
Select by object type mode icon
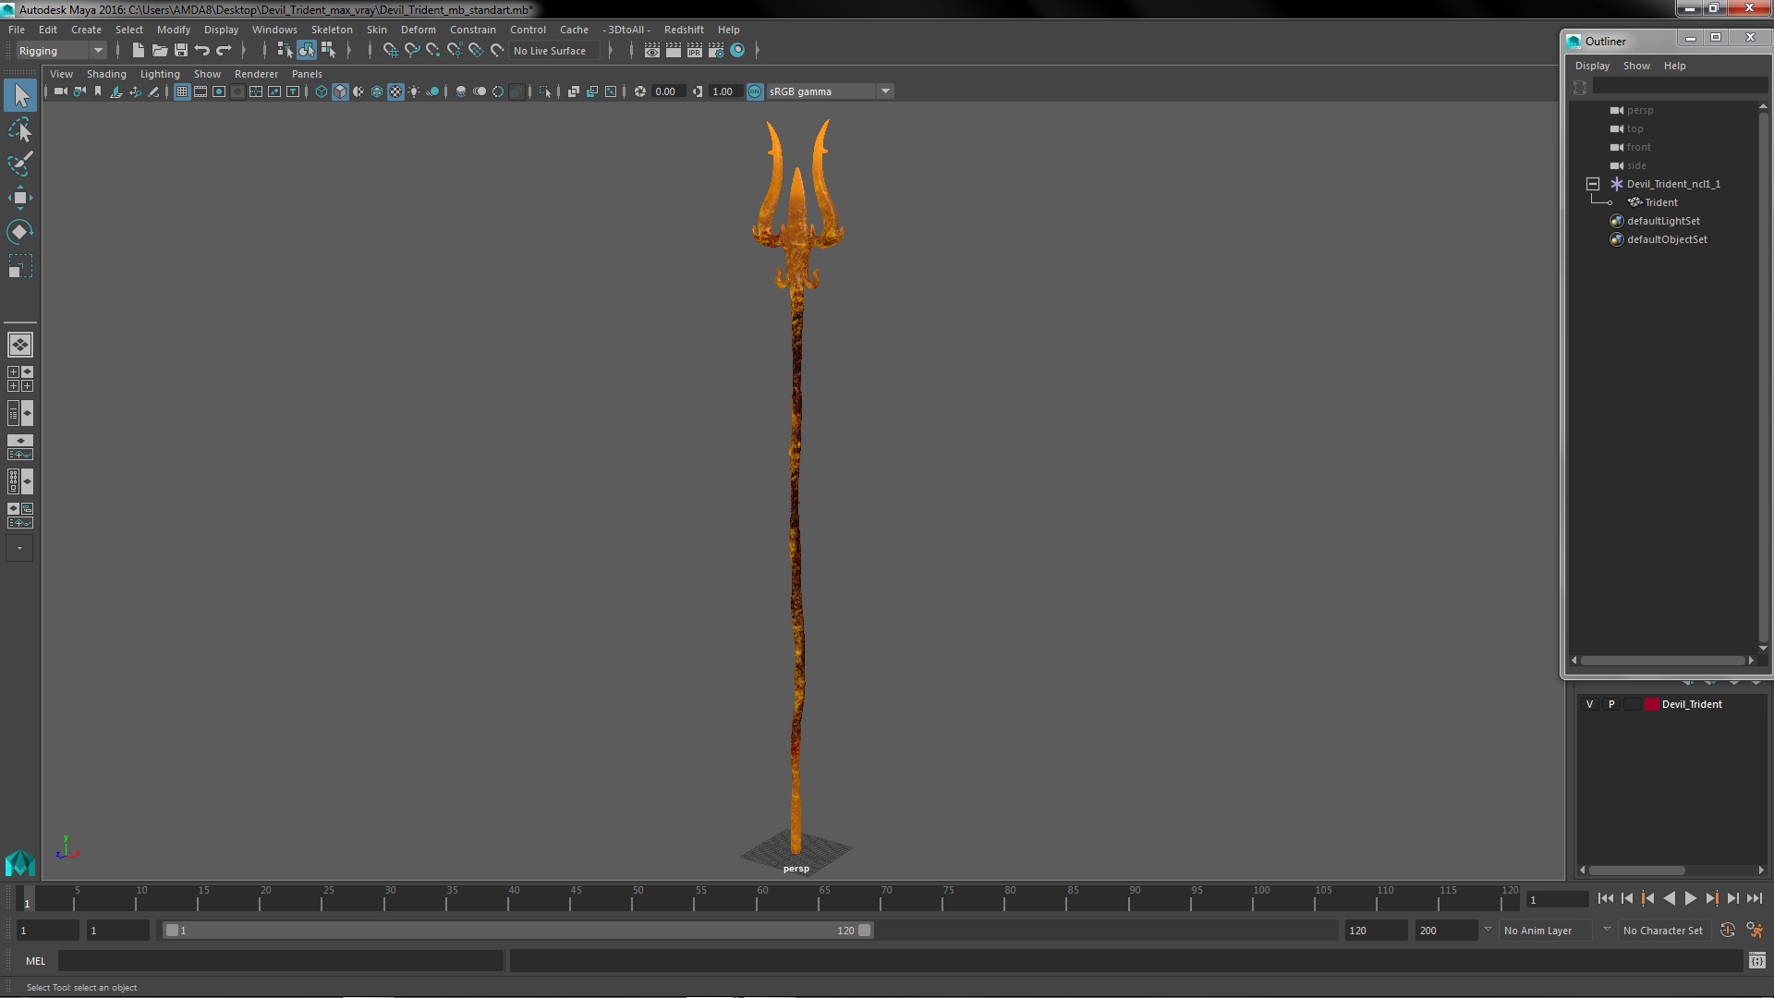pos(306,51)
